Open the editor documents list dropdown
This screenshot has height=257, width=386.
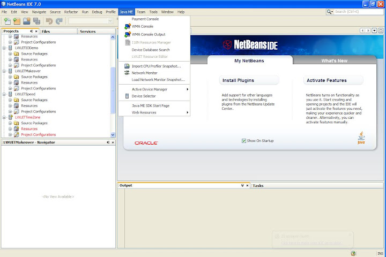pos(374,31)
